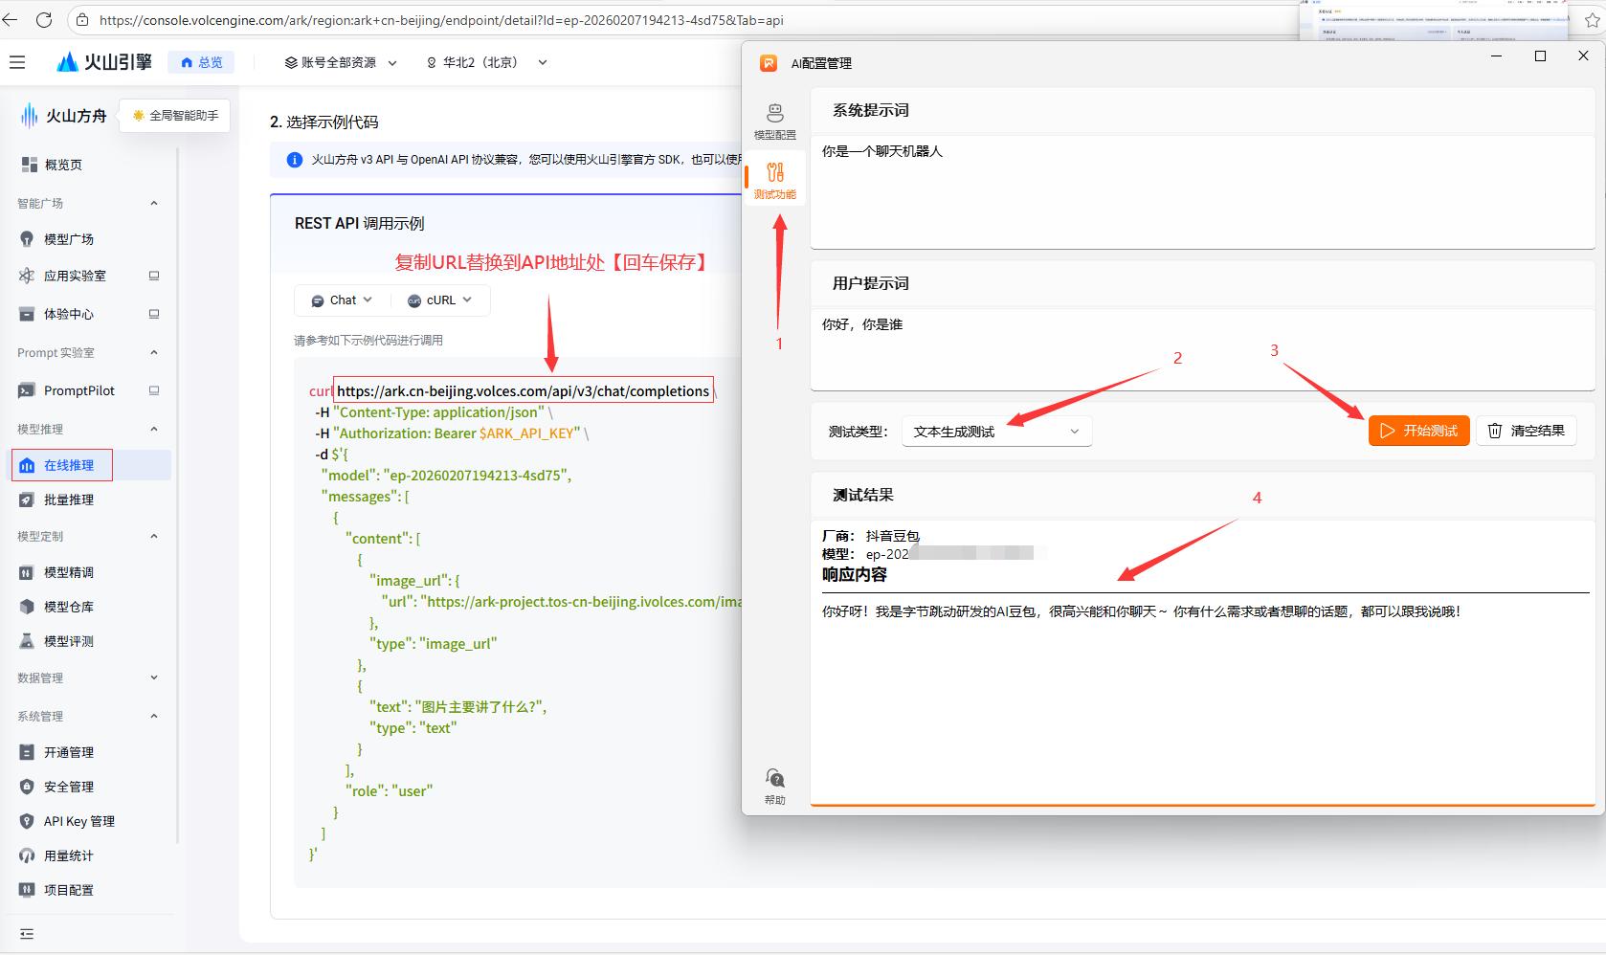Click the 火山引擎 logo
This screenshot has height=955, width=1606.
(x=103, y=61)
